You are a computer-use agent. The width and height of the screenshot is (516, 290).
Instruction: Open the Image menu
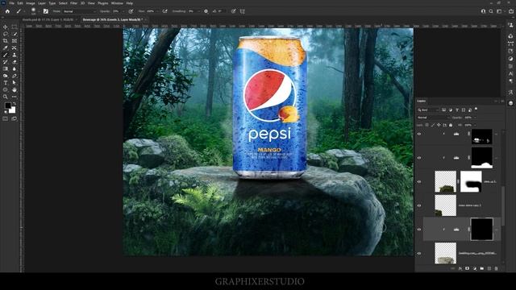(x=31, y=3)
